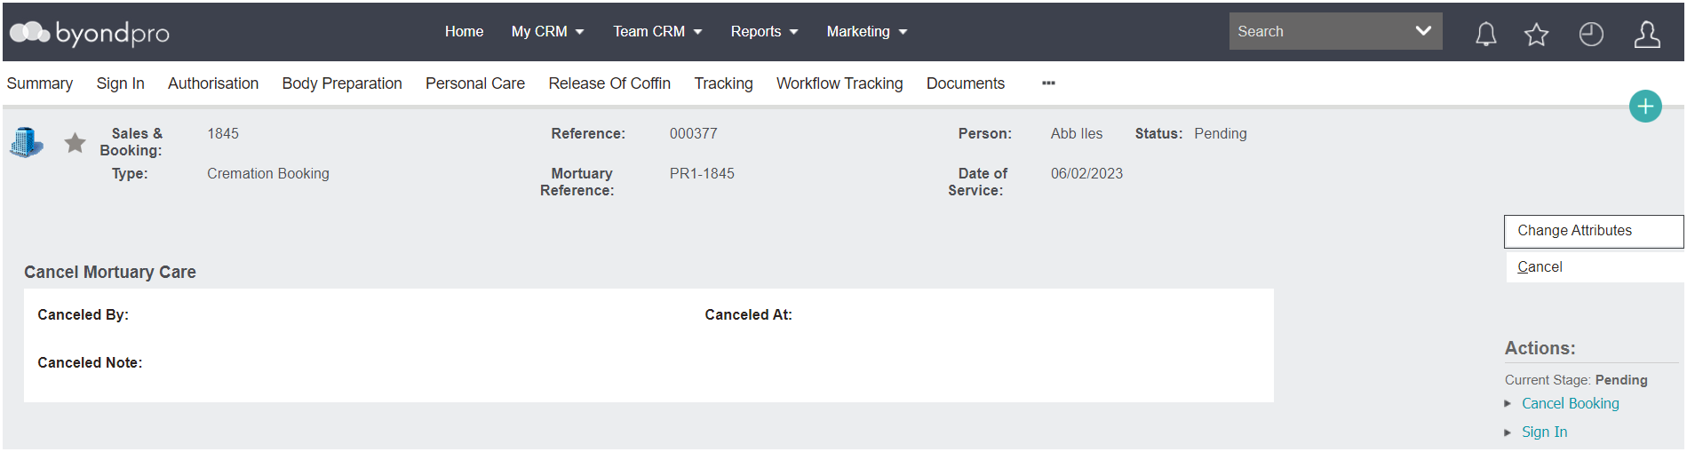Click Sign In action link
This screenshot has width=1687, height=452.
(x=1544, y=432)
